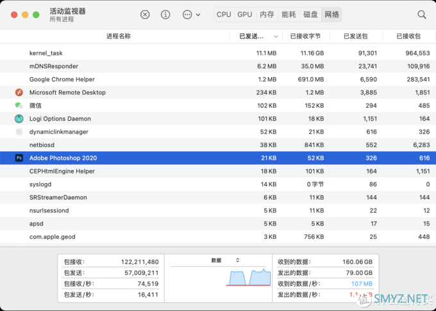Click the 包发送 total 57,009,211
Viewport: 436px width, 311px height.
point(142,272)
